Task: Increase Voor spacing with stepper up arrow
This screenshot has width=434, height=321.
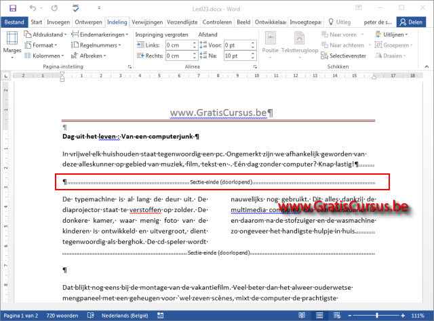Action: (x=253, y=43)
